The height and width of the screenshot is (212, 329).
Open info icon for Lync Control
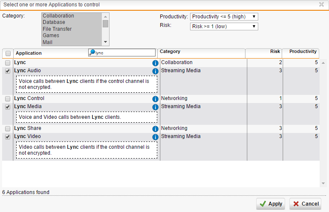[155, 99]
